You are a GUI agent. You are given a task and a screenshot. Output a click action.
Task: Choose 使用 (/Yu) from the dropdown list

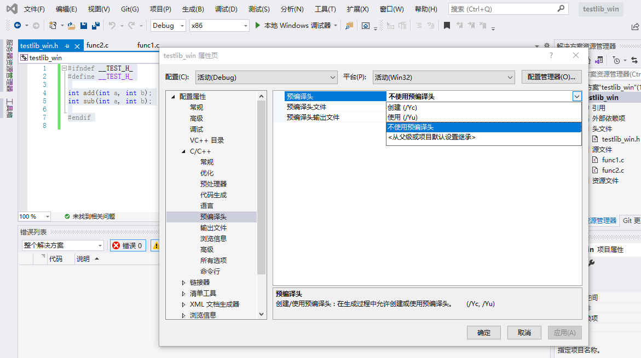(402, 117)
